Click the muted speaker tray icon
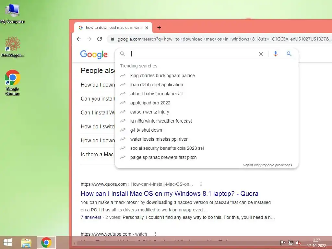332x249 pixels. [299, 243]
